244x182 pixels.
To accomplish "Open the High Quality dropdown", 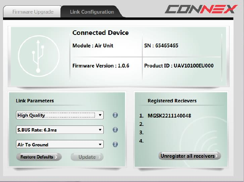I will pos(60,115).
